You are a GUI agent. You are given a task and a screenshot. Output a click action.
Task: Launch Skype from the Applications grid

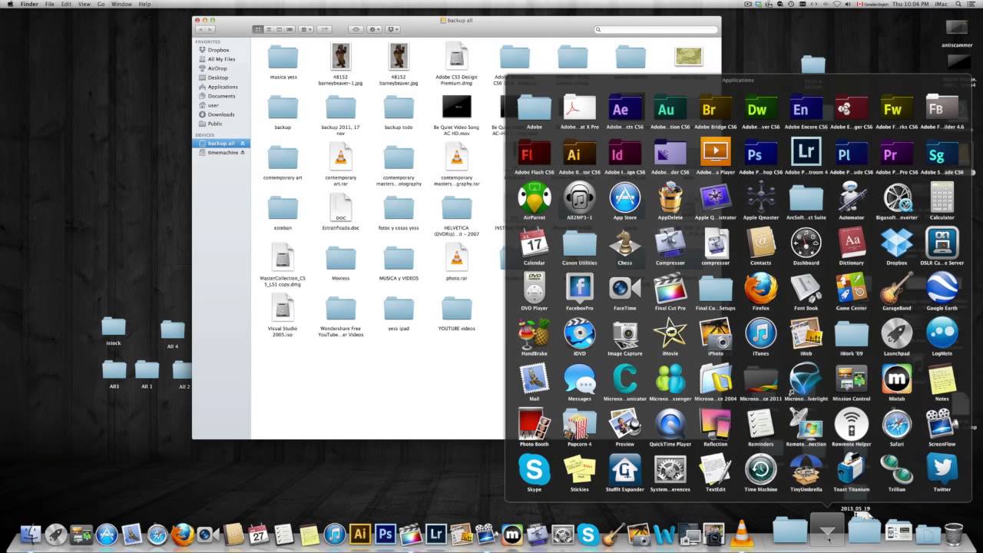click(534, 470)
